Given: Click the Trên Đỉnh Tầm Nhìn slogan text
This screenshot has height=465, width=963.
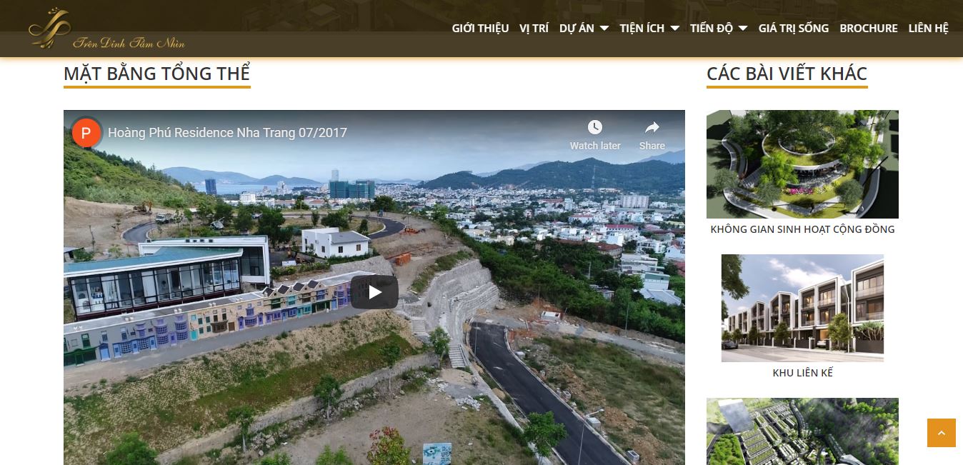Looking at the screenshot, I should click(x=129, y=43).
